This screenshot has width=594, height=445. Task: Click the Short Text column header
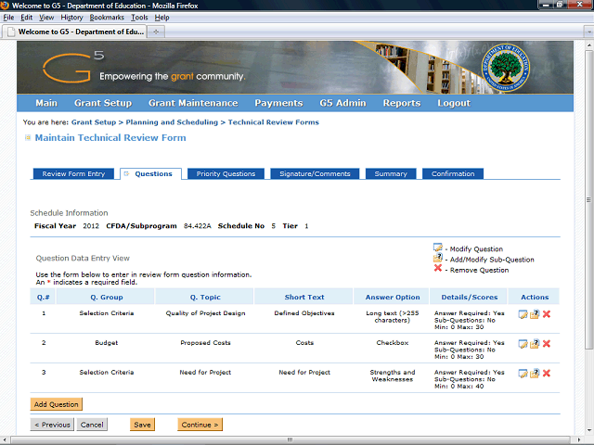[304, 297]
